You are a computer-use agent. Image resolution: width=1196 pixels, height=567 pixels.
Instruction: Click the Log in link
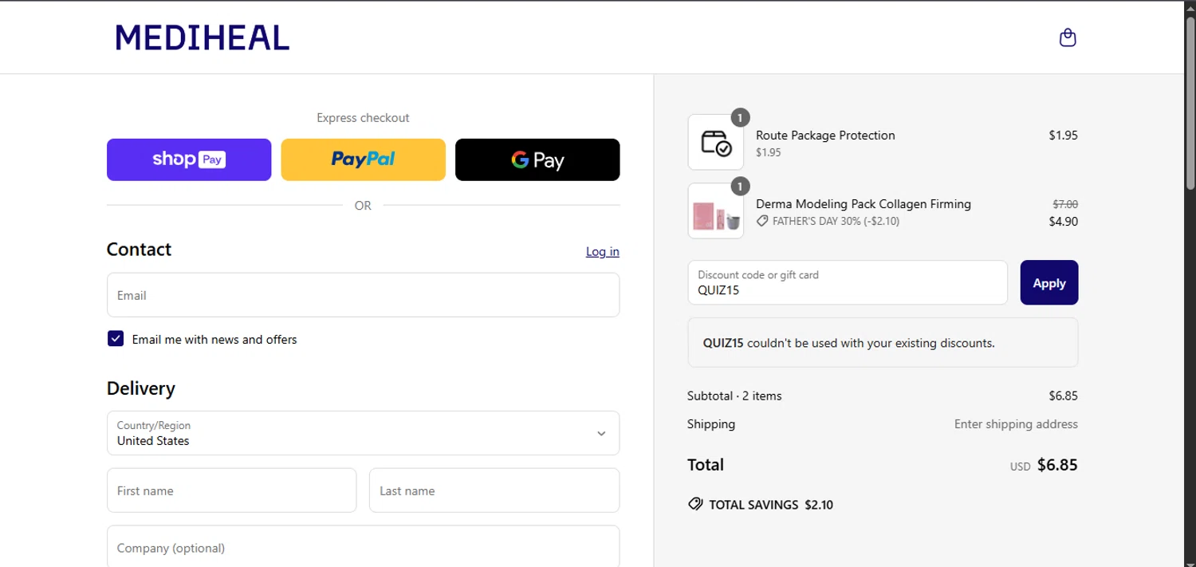[603, 251]
